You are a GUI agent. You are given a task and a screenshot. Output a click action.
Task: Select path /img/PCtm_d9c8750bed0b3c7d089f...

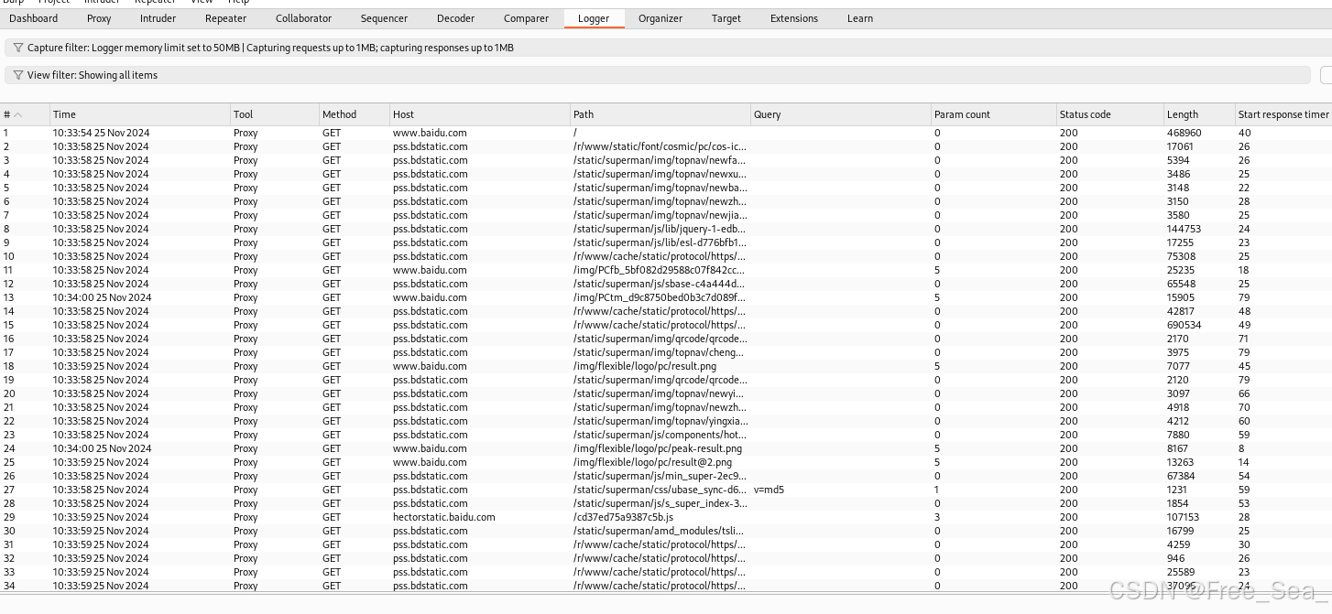(660, 297)
